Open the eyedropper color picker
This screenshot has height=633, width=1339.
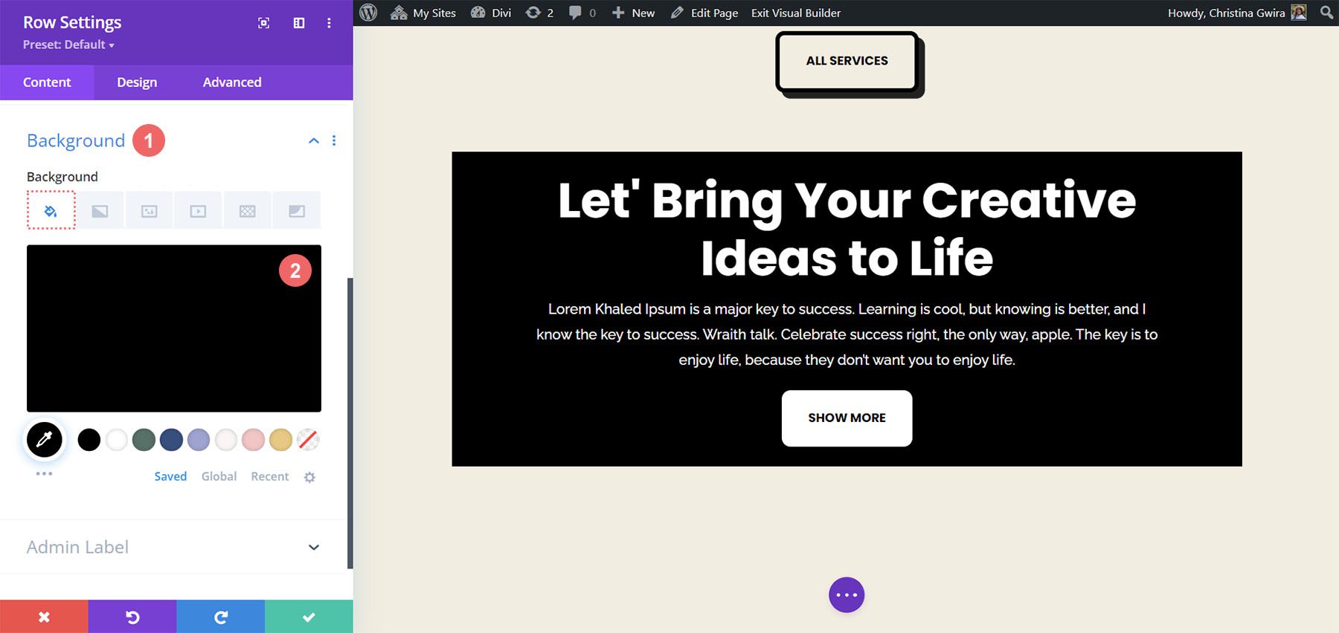coord(45,439)
